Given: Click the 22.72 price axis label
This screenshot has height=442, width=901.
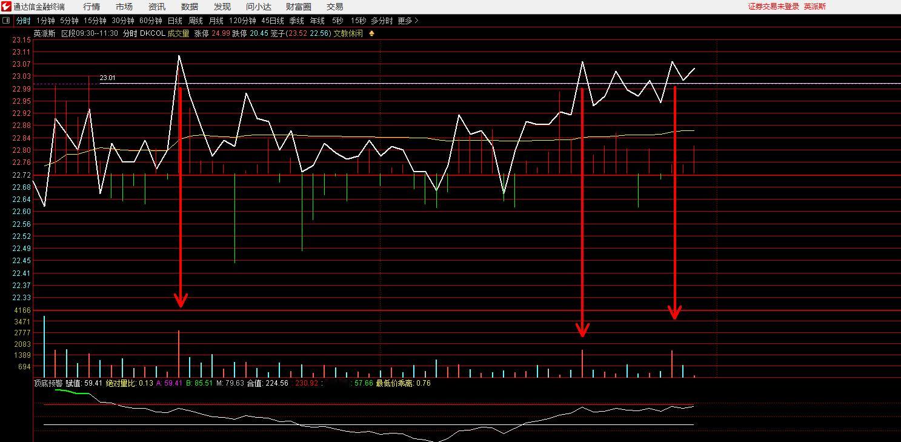Looking at the screenshot, I should pos(21,175).
